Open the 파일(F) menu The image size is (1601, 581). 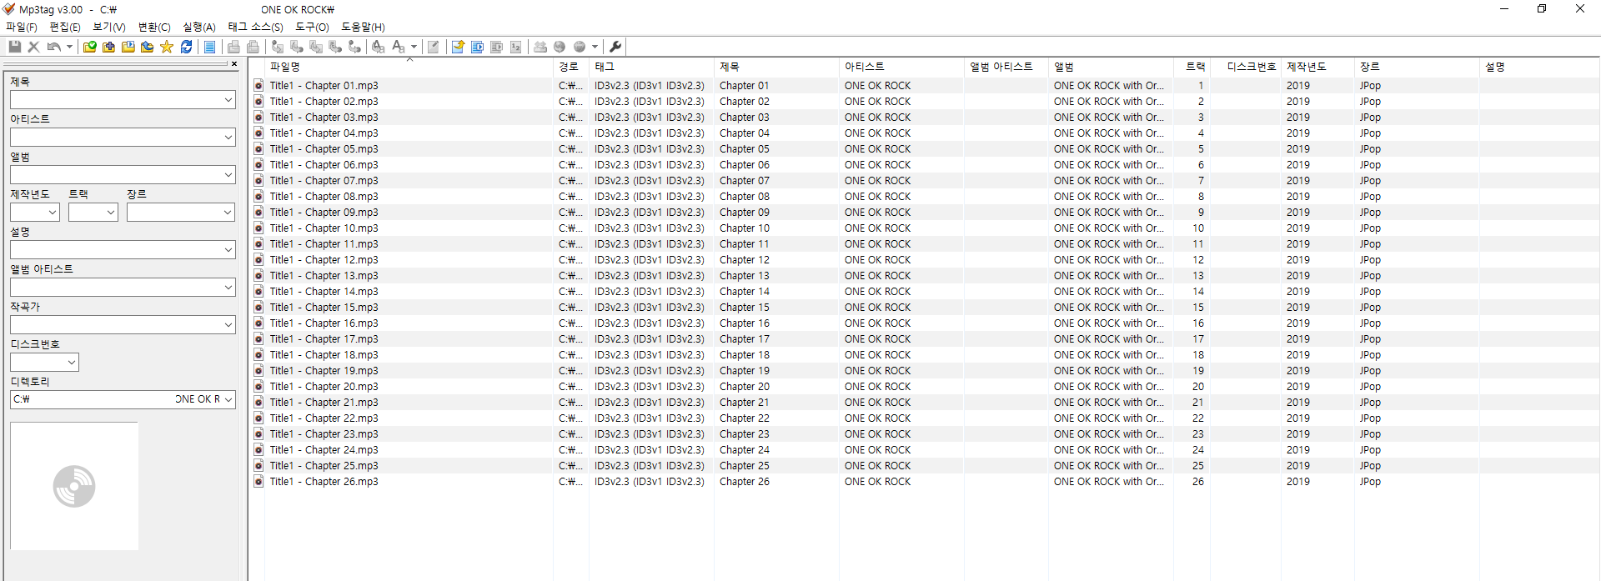22,27
